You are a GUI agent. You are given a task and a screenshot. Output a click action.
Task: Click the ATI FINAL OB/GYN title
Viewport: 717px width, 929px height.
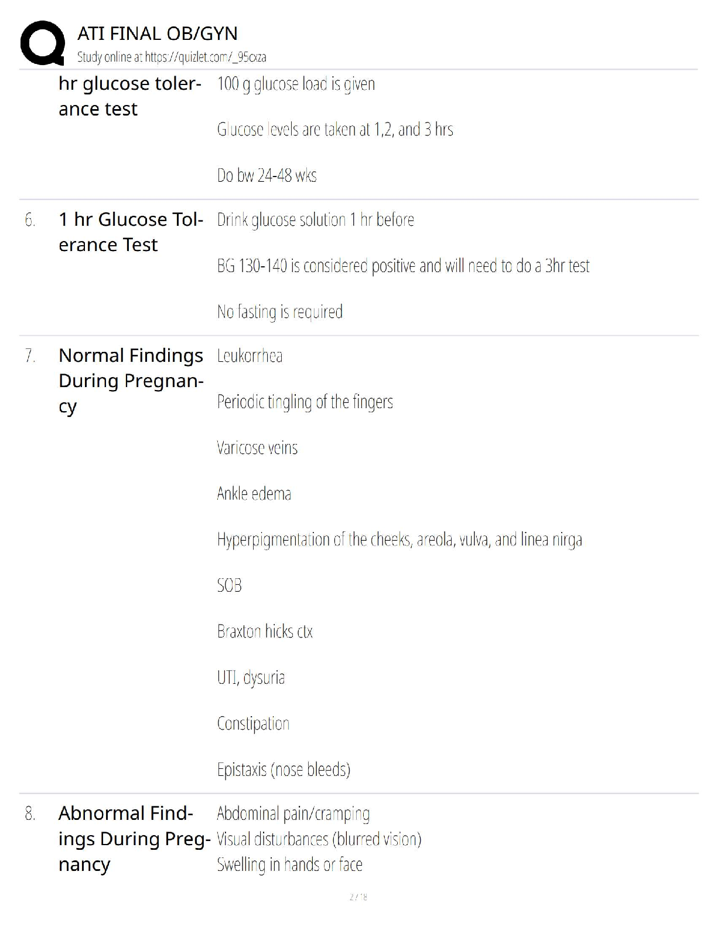[157, 33]
